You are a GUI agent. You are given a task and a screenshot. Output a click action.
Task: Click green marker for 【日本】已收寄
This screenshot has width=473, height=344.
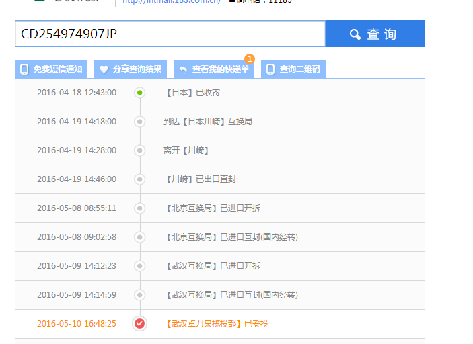point(140,93)
